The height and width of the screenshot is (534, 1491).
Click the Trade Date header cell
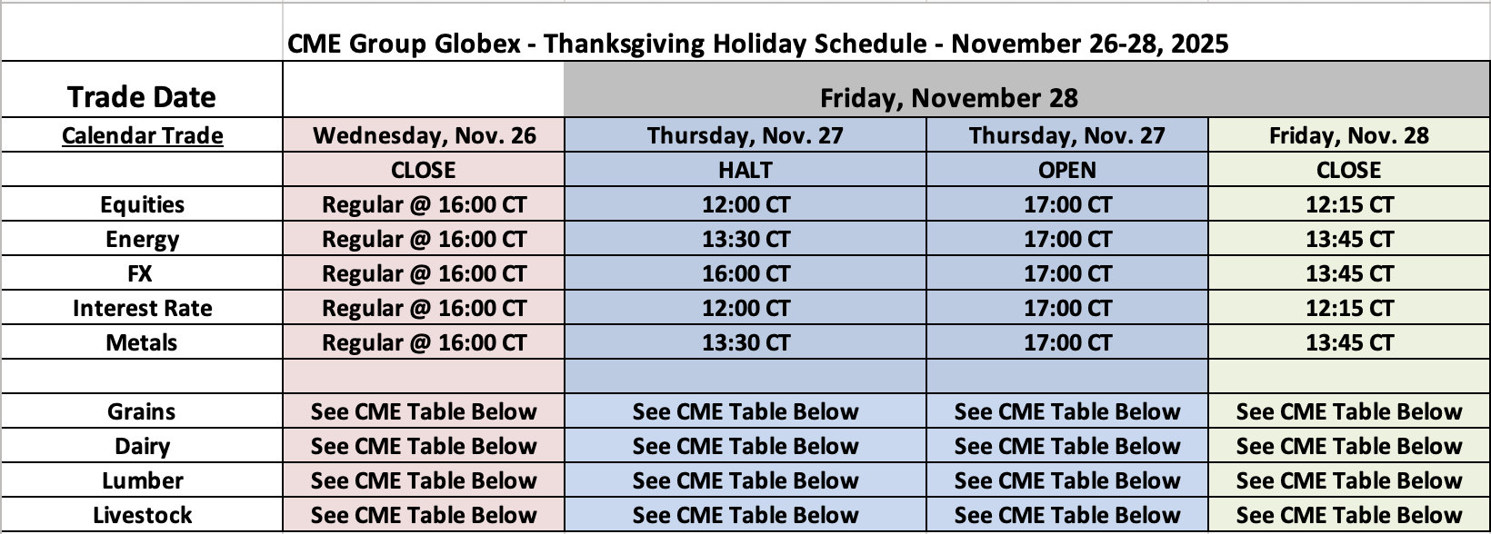142,97
